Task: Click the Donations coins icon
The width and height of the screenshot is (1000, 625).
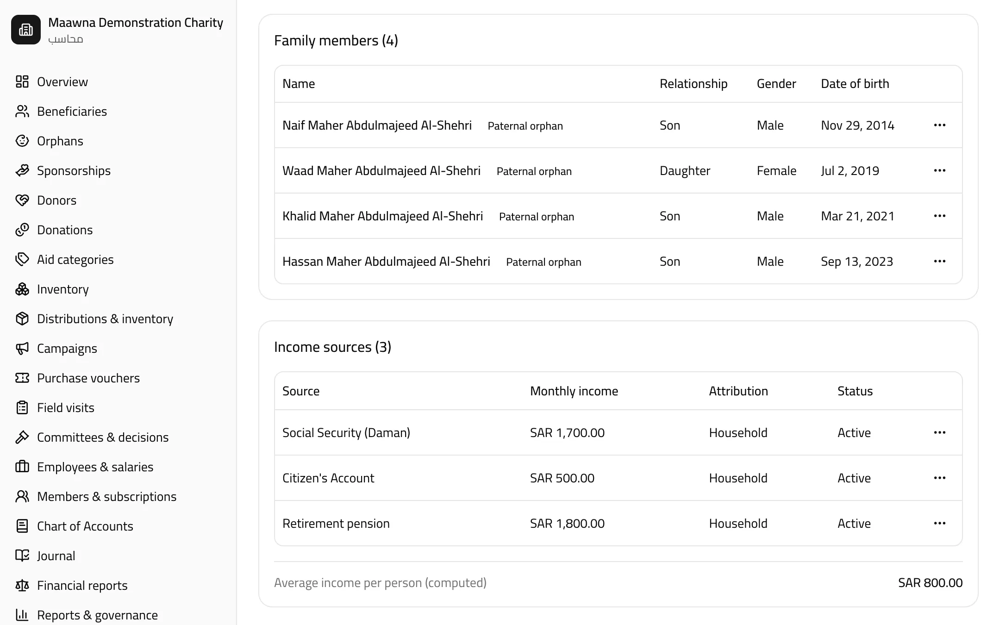Action: [x=22, y=230]
